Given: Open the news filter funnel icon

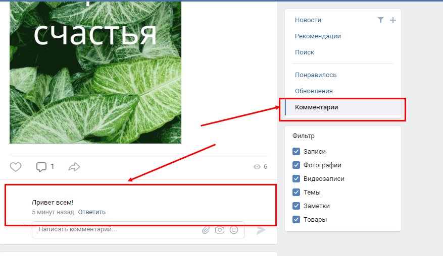Looking at the screenshot, I should (x=380, y=20).
